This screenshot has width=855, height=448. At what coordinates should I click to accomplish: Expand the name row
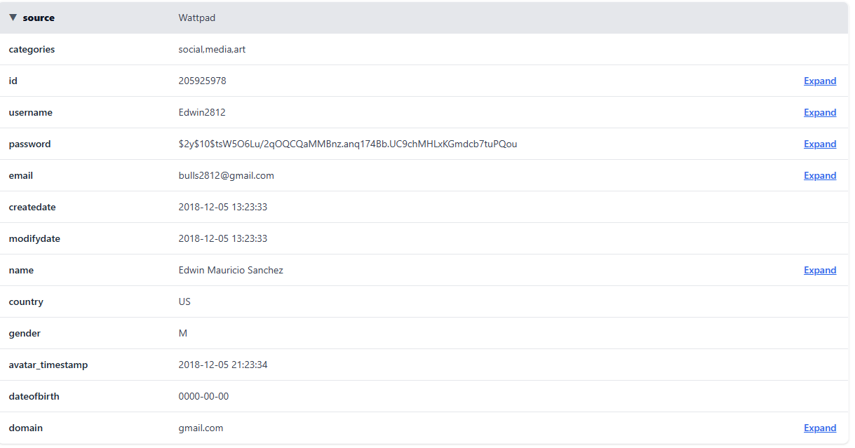click(820, 270)
